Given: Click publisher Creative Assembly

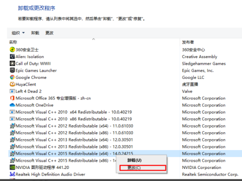Looking at the screenshot, I should coord(200,57).
